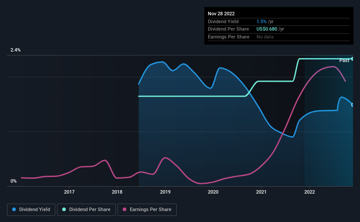
Task: Toggle the Dividend Per Share legend button
Action: [x=86, y=210]
